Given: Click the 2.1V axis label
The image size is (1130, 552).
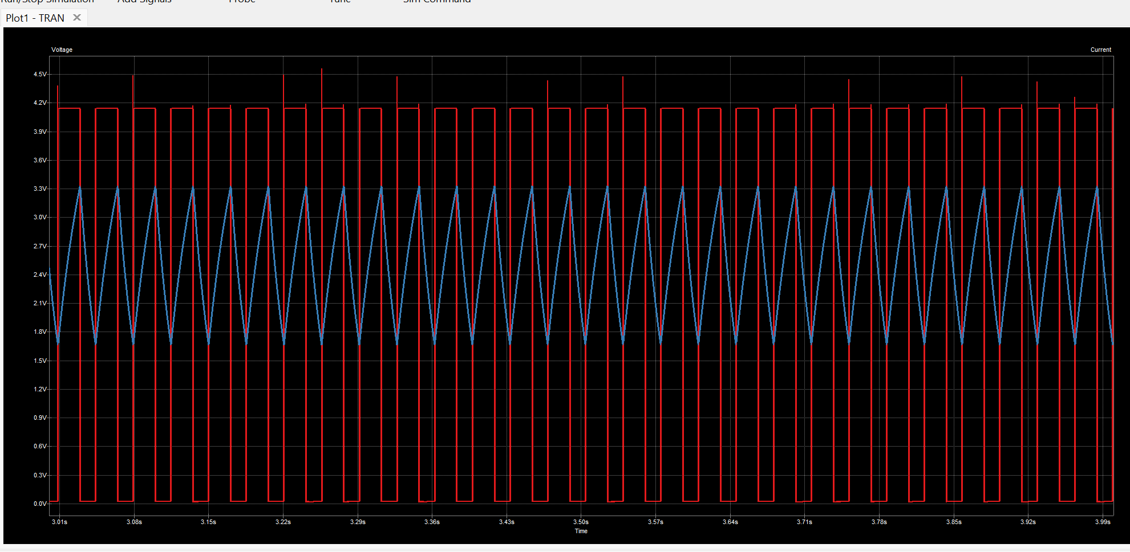Looking at the screenshot, I should (x=40, y=303).
